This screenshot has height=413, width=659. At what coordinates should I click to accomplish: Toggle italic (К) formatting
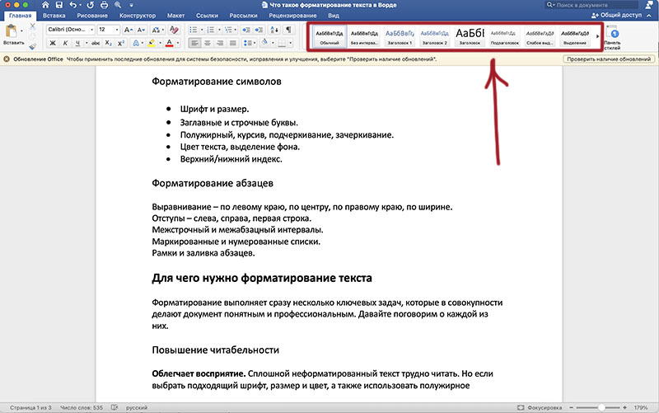click(65, 43)
